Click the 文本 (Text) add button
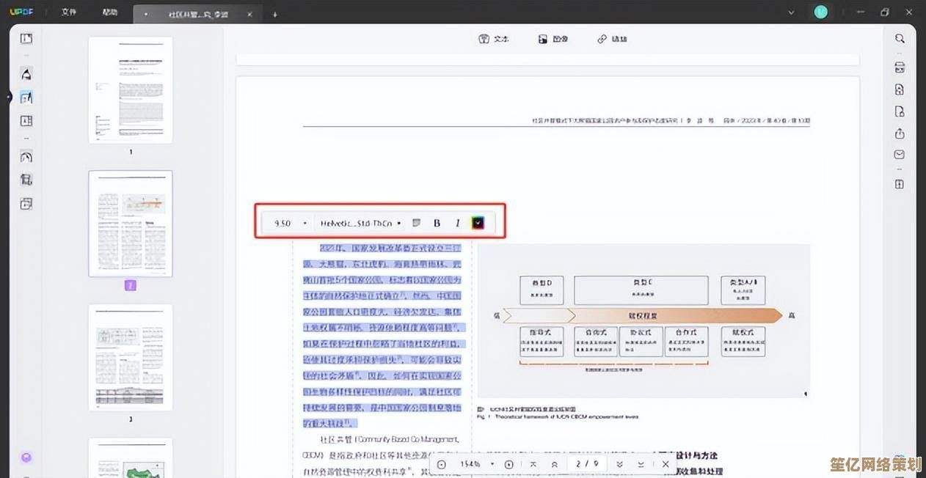Image resolution: width=926 pixels, height=478 pixels. [494, 39]
